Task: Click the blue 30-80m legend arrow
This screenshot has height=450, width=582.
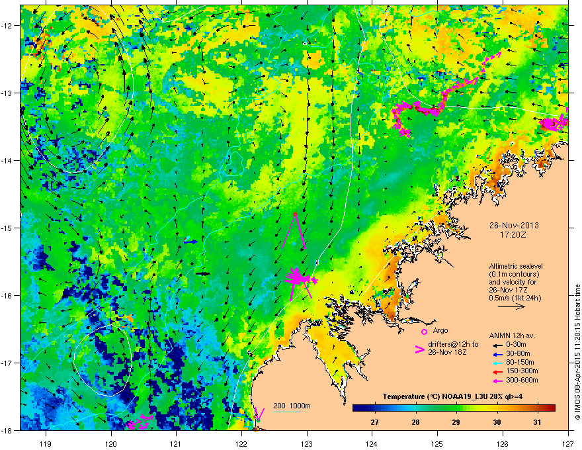Action: 497,354
